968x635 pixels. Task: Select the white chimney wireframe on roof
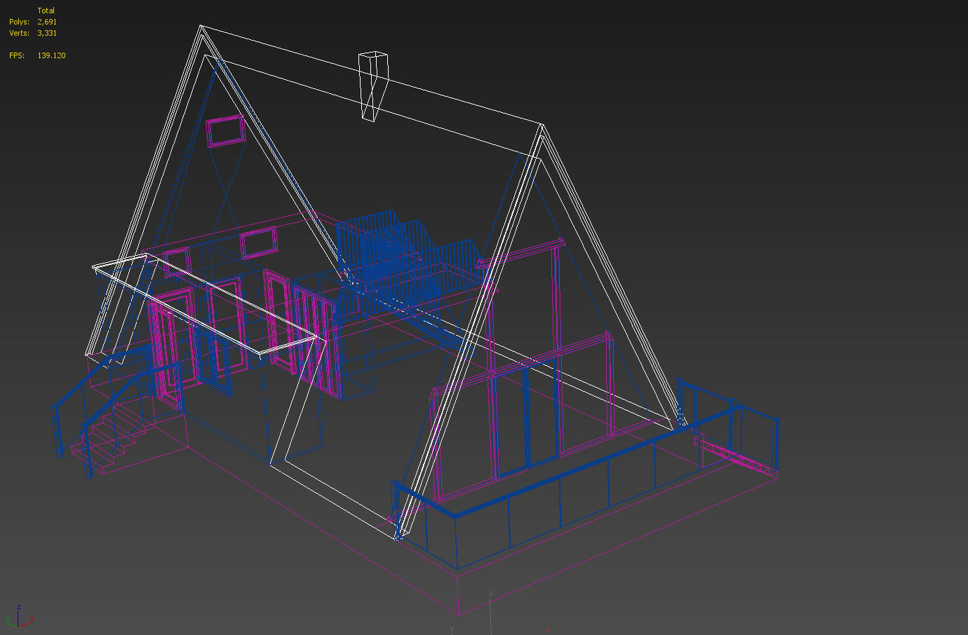coord(372,86)
